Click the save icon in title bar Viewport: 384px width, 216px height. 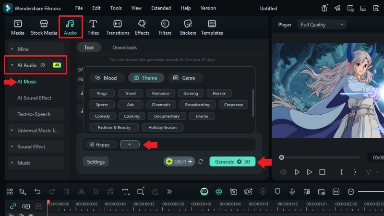pyautogui.click(x=376, y=8)
